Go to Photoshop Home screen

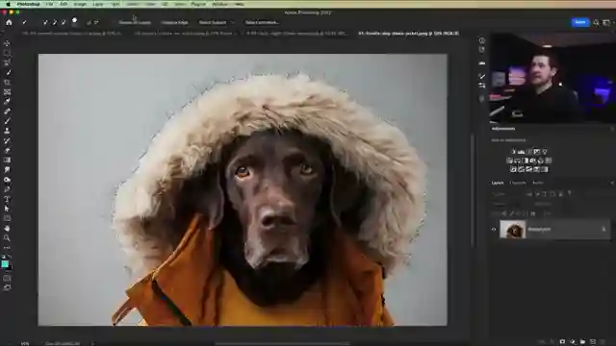click(9, 22)
